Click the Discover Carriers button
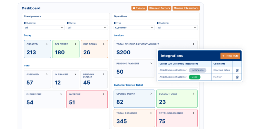This screenshot has height=129, width=256. [x=159, y=8]
